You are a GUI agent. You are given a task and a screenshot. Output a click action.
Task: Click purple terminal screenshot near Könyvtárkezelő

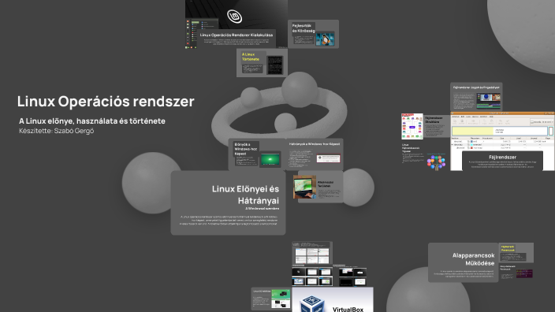coord(524,273)
